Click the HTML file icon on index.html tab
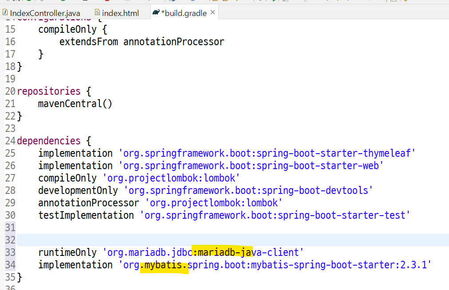The image size is (449, 290). 97,12
